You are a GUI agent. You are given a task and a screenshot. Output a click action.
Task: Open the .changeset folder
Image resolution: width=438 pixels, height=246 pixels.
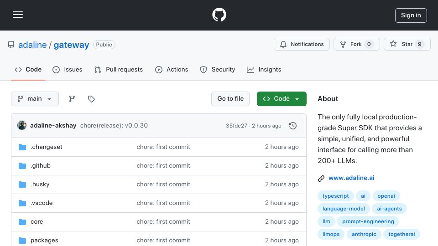(x=47, y=147)
